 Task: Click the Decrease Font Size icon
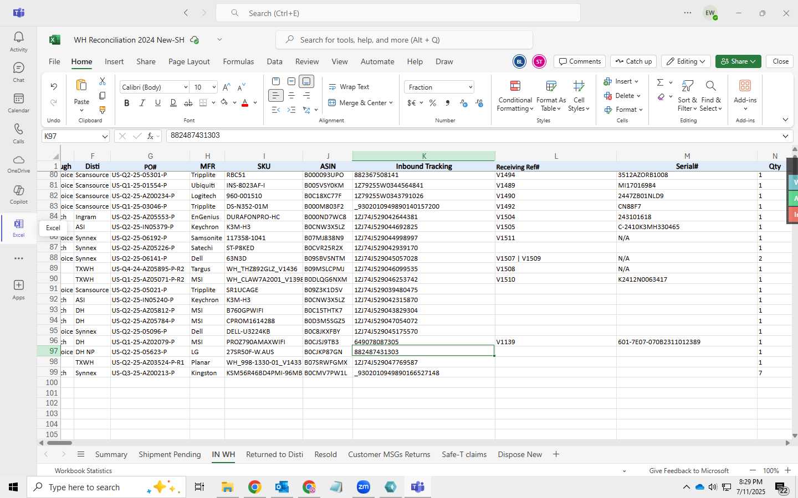click(x=241, y=87)
